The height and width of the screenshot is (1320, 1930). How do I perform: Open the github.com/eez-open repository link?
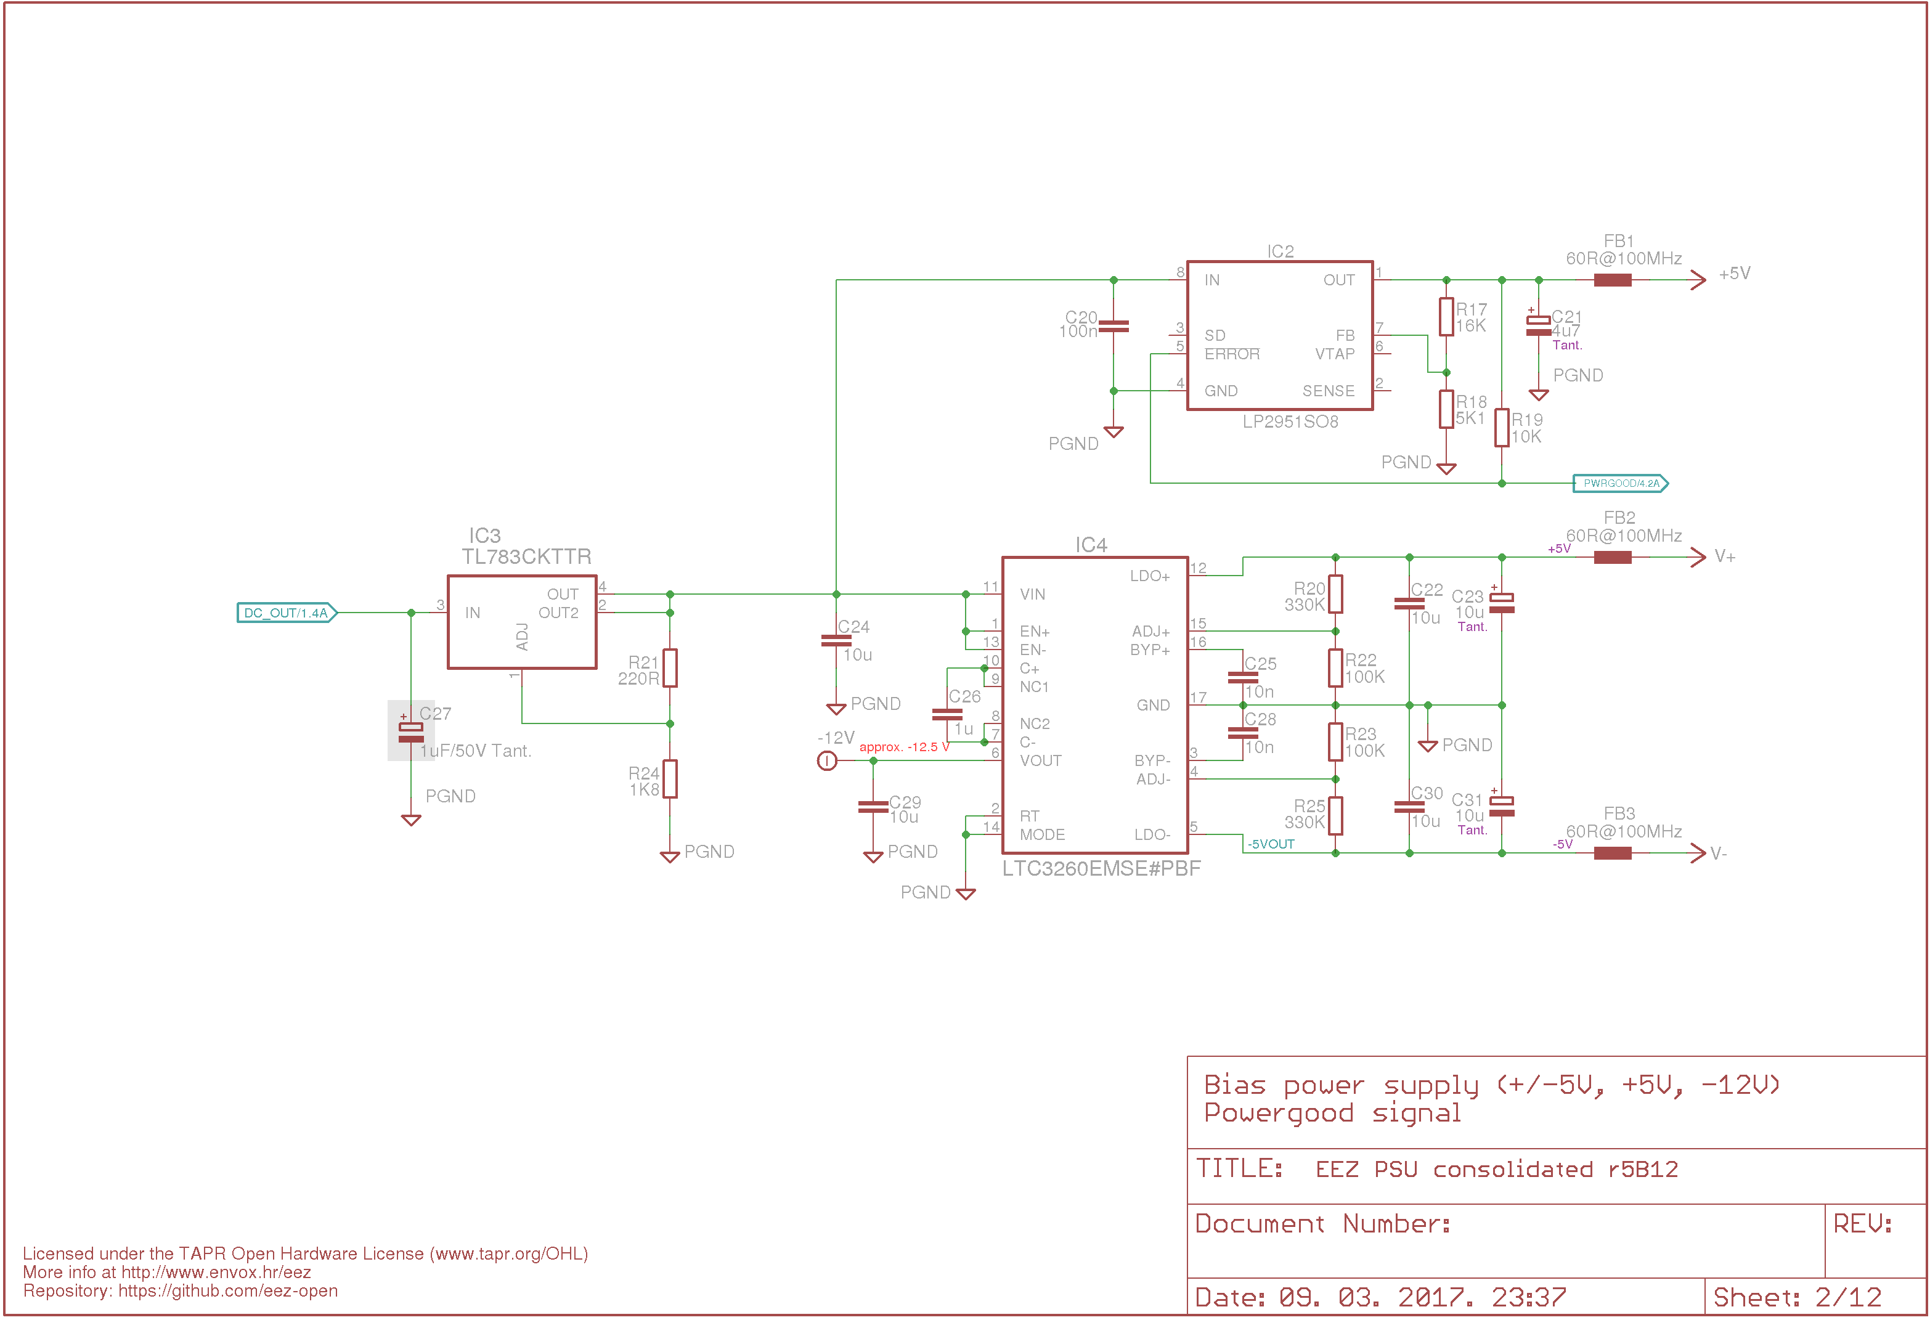227,1291
